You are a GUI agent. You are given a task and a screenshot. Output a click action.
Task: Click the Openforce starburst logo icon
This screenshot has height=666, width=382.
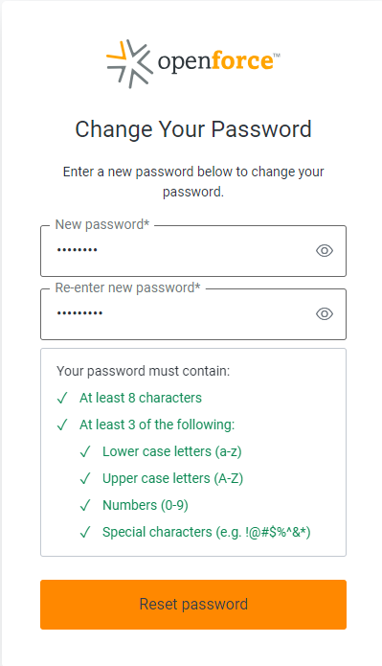129,63
